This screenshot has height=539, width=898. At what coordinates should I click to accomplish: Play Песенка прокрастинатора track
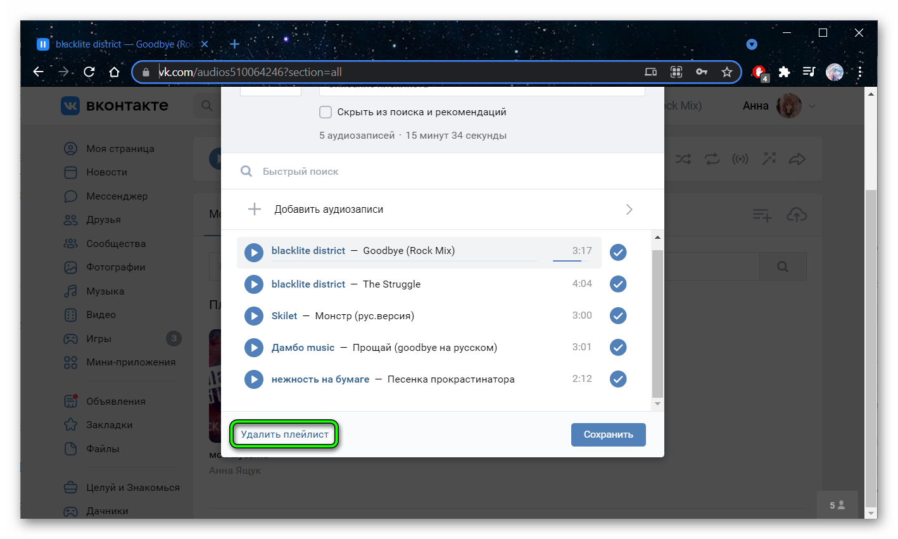coord(254,379)
